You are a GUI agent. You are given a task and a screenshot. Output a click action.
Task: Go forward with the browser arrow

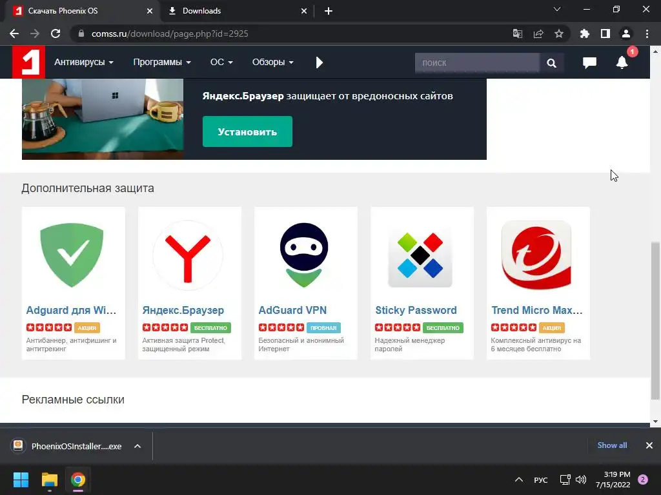35,34
